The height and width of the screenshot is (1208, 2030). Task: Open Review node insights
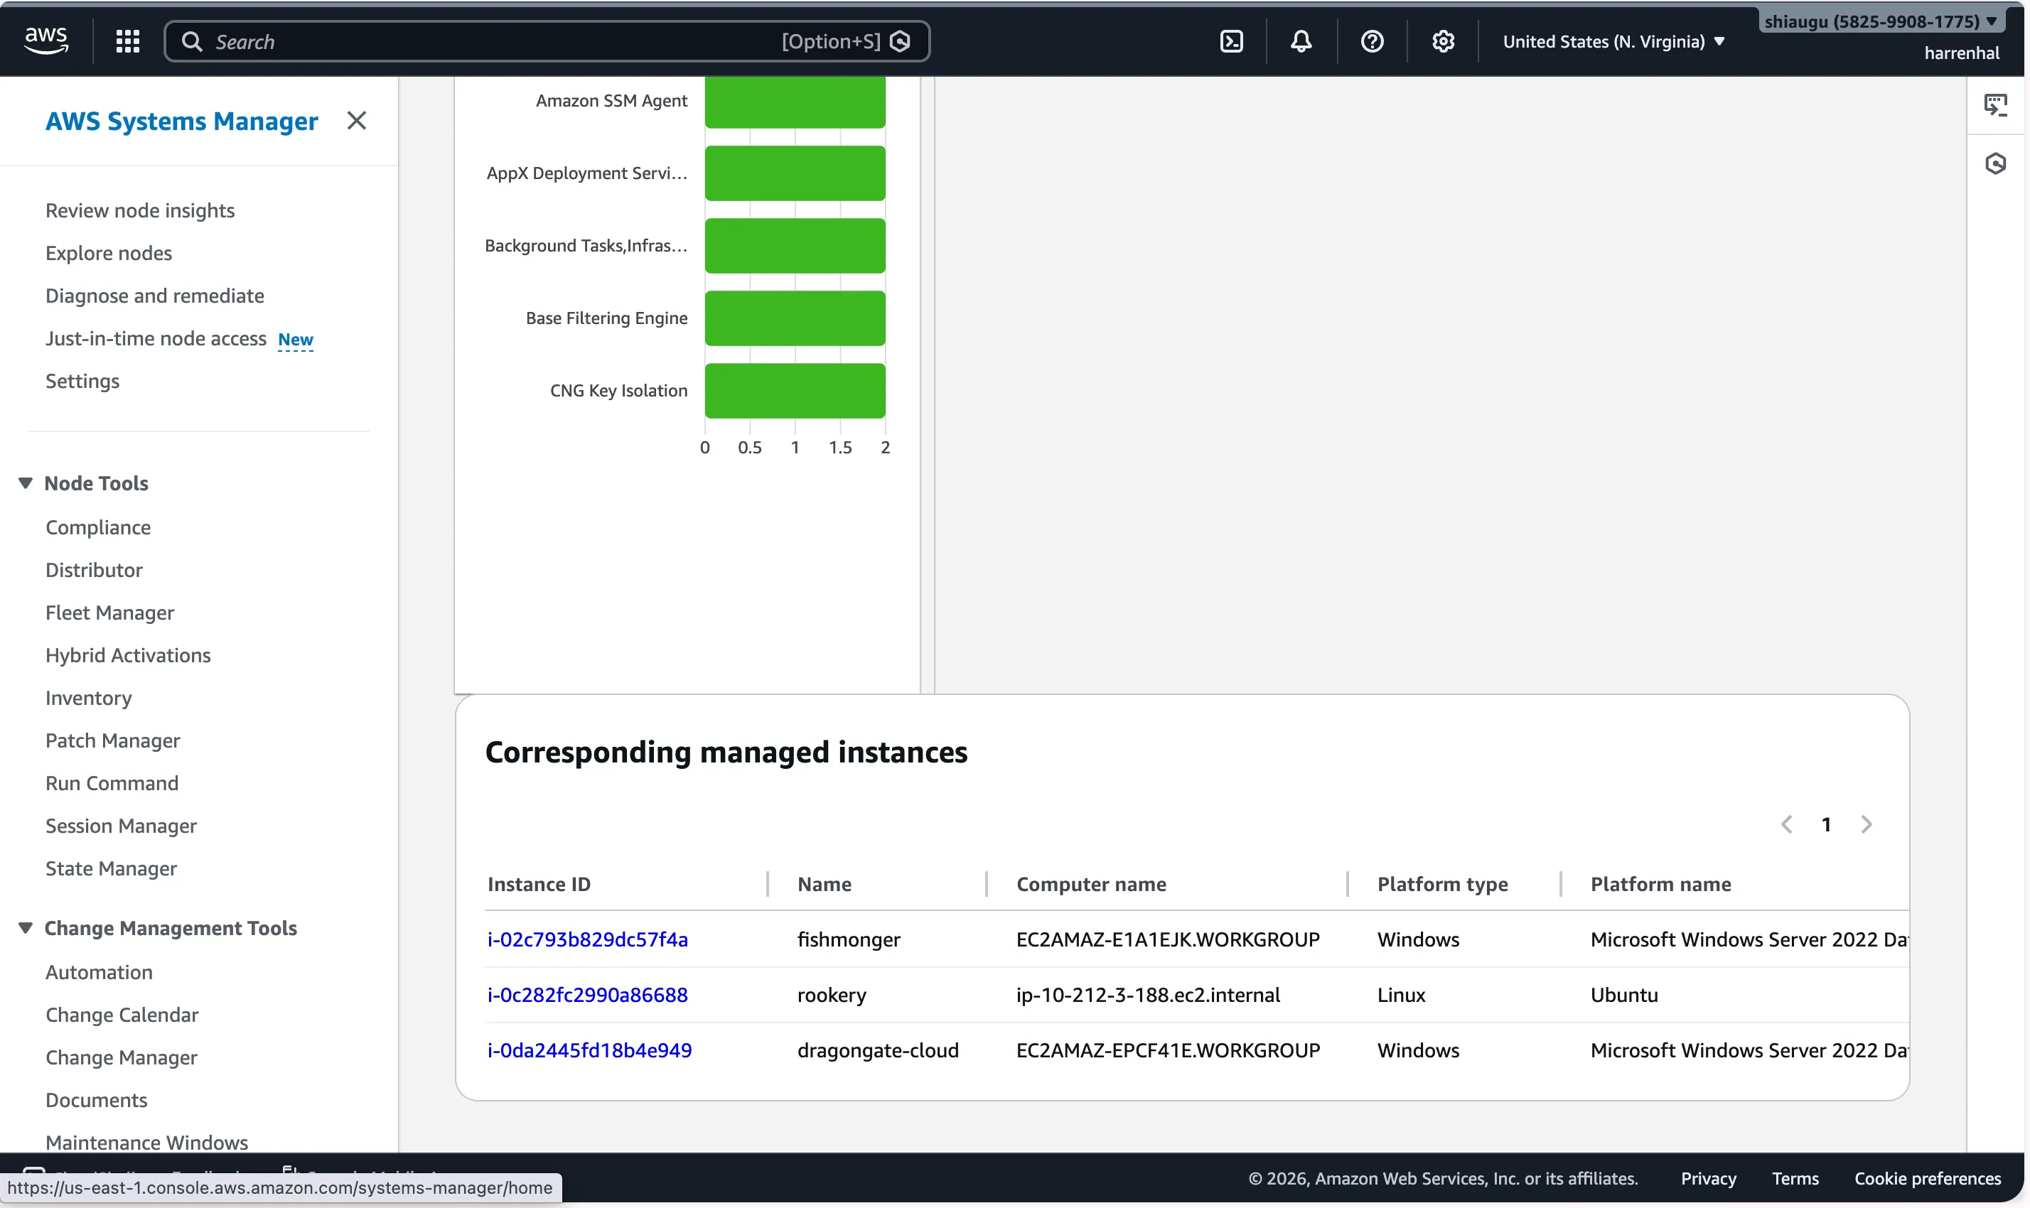coord(140,211)
